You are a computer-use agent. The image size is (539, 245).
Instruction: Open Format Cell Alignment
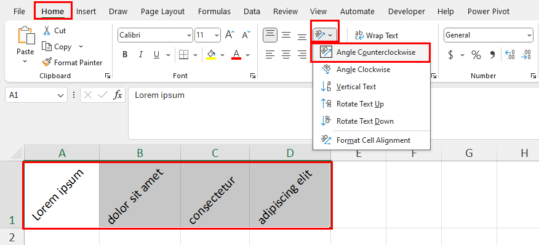[x=371, y=140]
